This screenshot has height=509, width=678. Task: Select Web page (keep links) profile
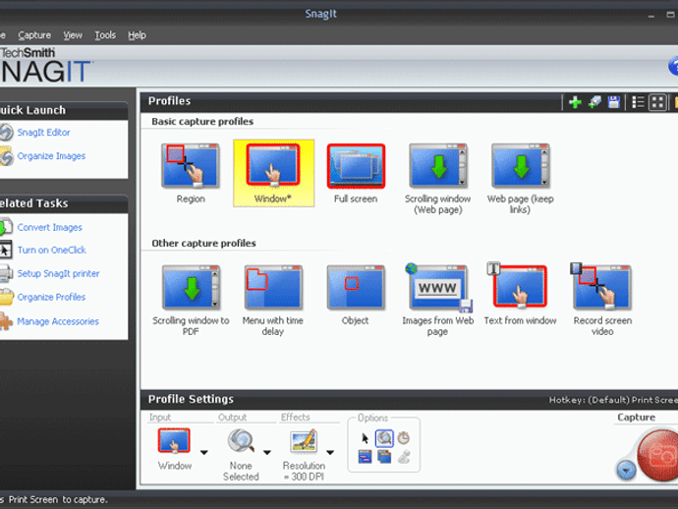tap(520, 179)
